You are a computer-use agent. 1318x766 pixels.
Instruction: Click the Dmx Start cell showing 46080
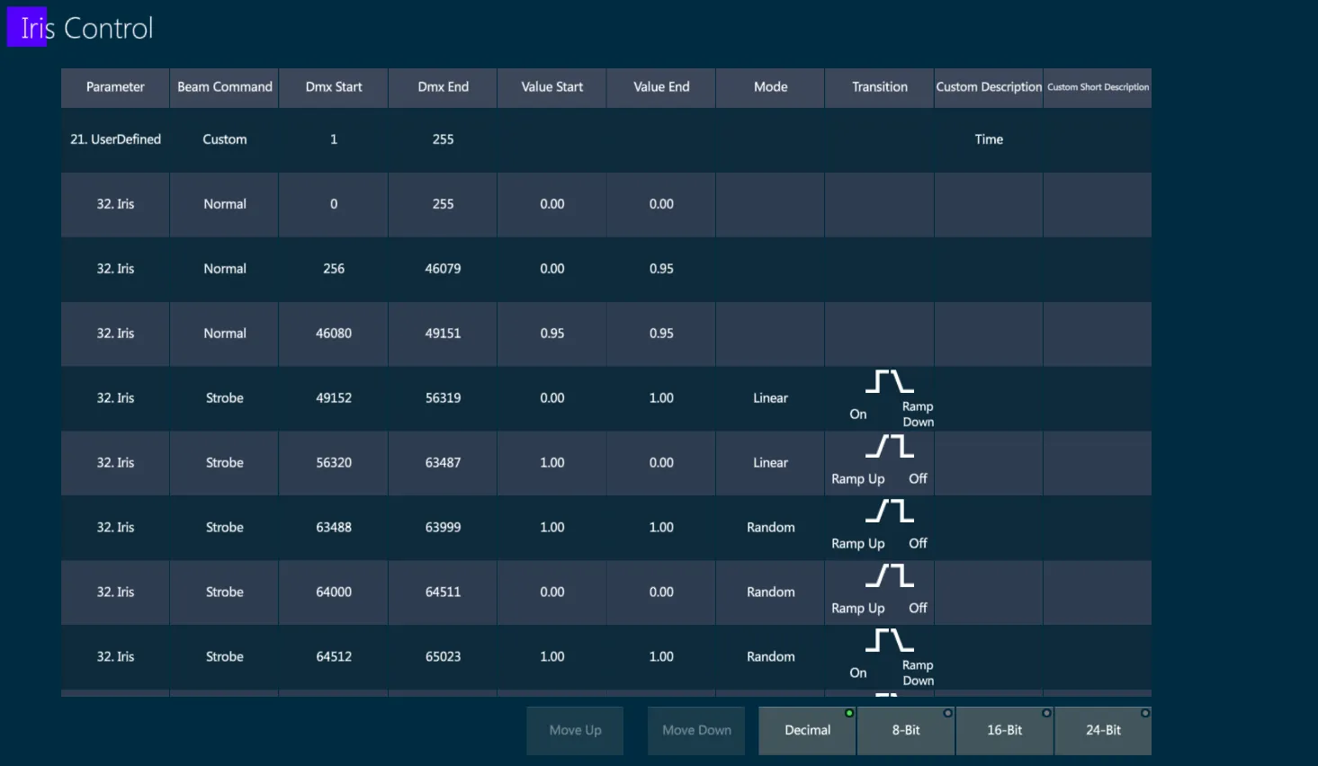coord(334,334)
